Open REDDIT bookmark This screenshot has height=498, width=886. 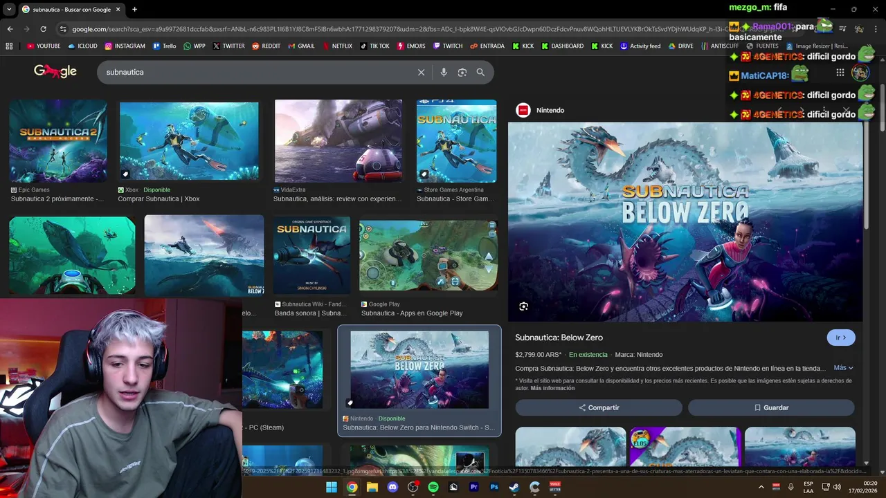click(266, 46)
